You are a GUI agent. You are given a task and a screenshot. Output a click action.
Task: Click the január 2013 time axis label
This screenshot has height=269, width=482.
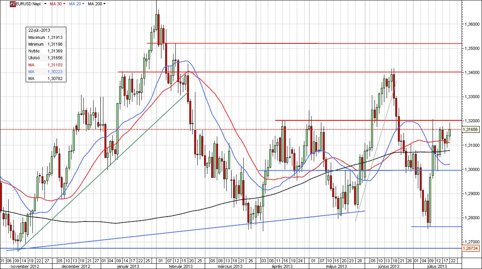(128, 266)
